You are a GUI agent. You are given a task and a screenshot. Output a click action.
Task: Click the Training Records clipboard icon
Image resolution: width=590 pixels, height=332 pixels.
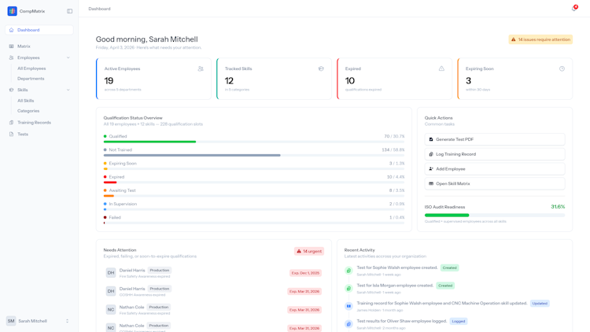(x=11, y=123)
